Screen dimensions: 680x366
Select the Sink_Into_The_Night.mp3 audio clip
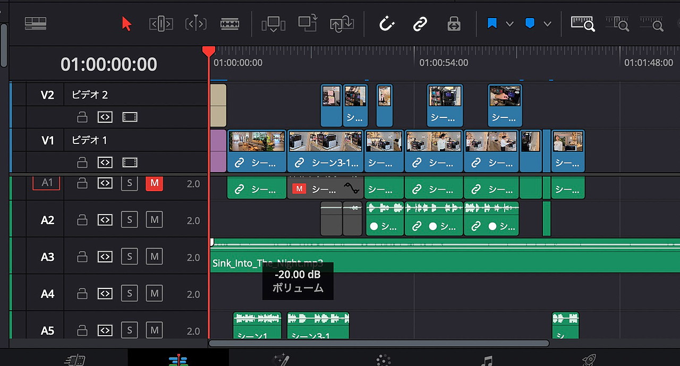pyautogui.click(x=445, y=256)
